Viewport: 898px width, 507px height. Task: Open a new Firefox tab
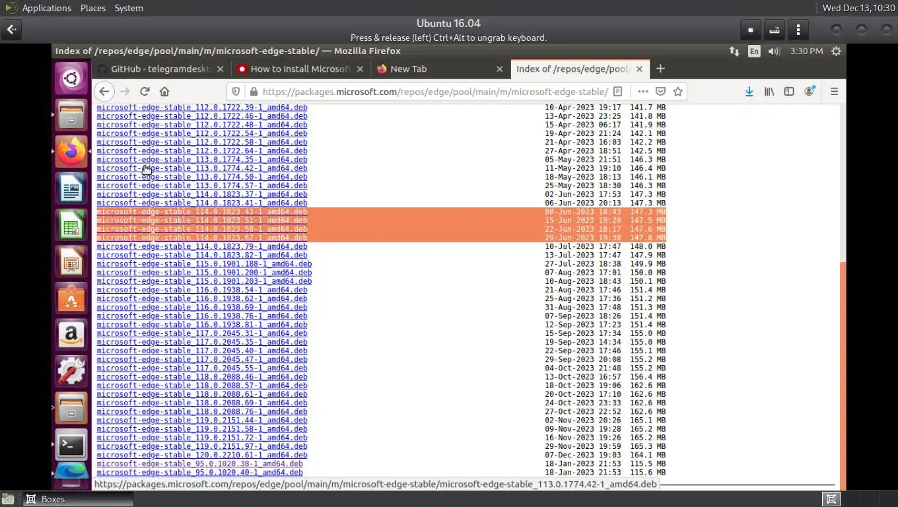[660, 69]
